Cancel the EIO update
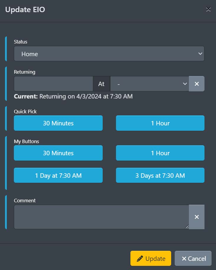 coord(193,258)
